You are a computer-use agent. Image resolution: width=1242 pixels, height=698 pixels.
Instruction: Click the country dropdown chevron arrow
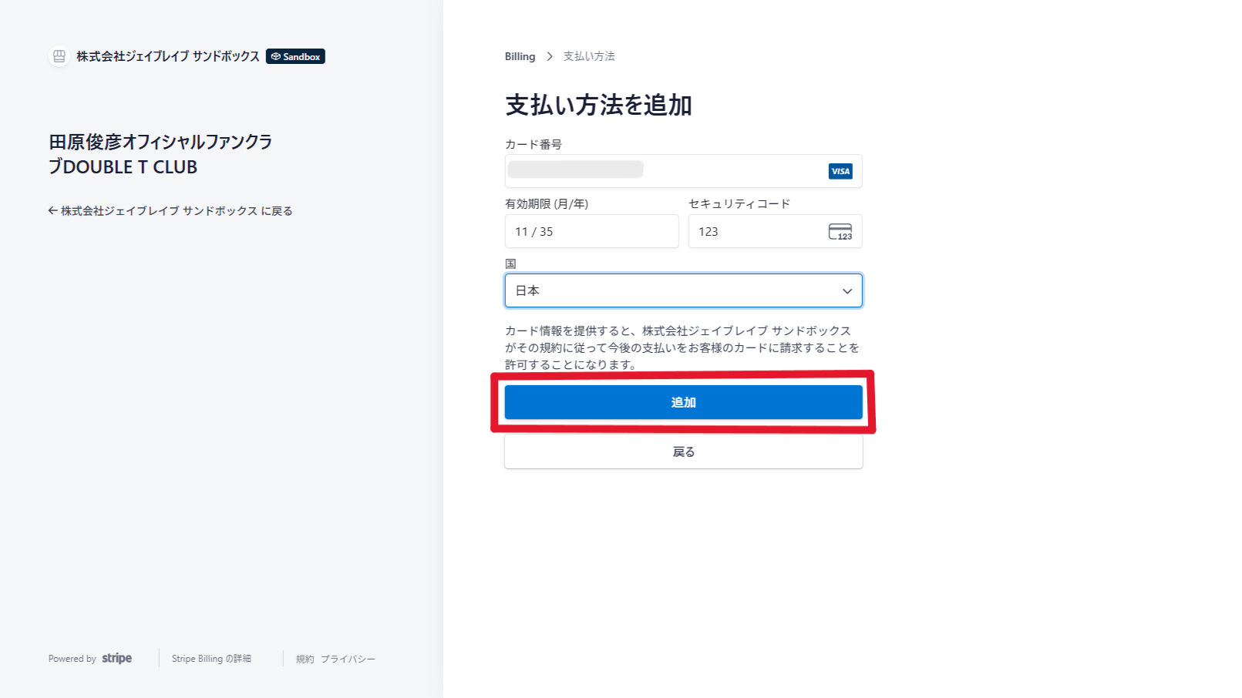click(x=847, y=290)
